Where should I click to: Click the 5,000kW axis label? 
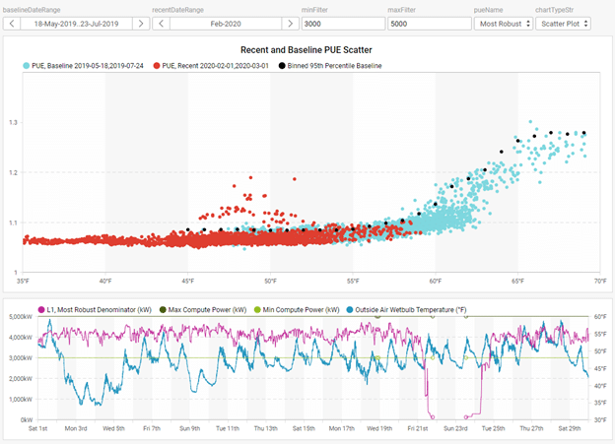[x=21, y=317]
